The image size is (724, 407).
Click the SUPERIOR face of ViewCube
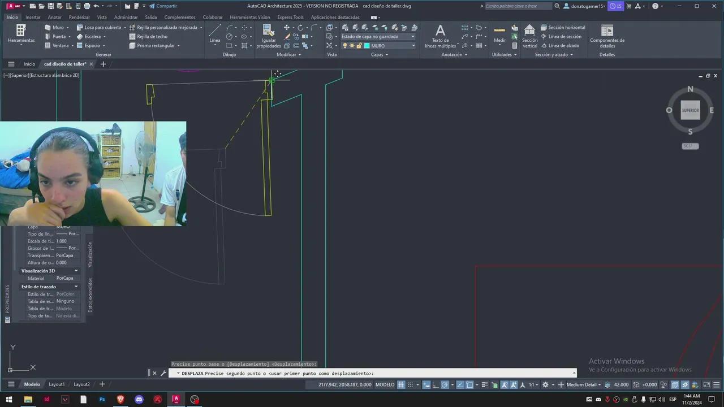click(690, 110)
